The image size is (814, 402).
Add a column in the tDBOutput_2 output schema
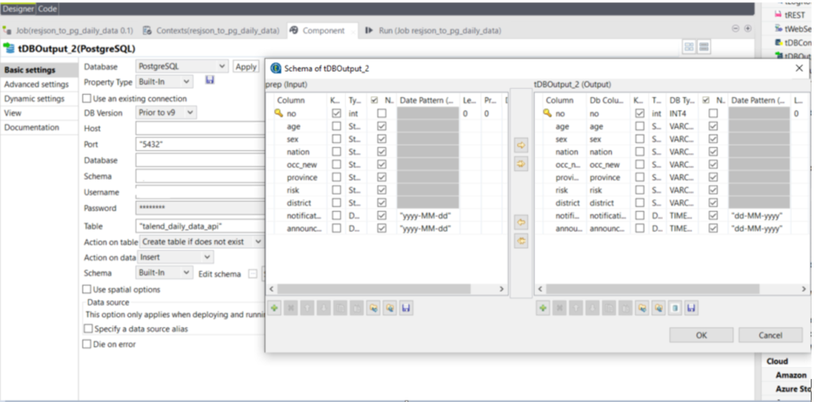click(542, 308)
